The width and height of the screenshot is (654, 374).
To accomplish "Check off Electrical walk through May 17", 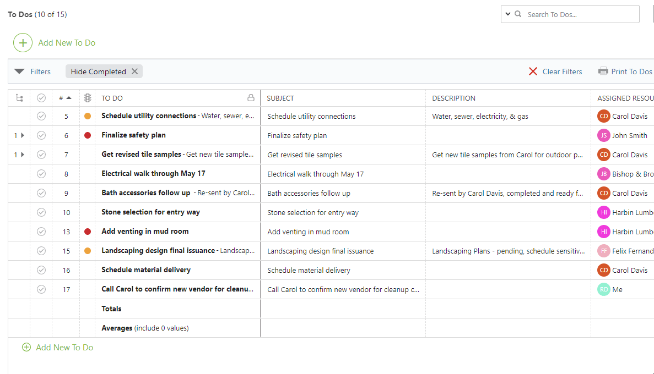I will [x=41, y=174].
